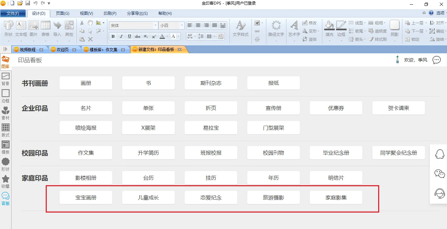
Task: Click the 文本框 text box tool
Action: (21, 28)
